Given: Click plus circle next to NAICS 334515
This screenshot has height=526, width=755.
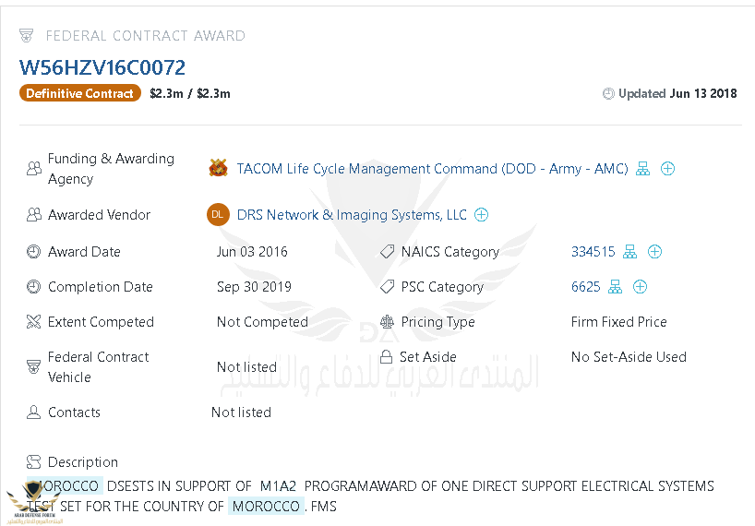Looking at the screenshot, I should 654,251.
